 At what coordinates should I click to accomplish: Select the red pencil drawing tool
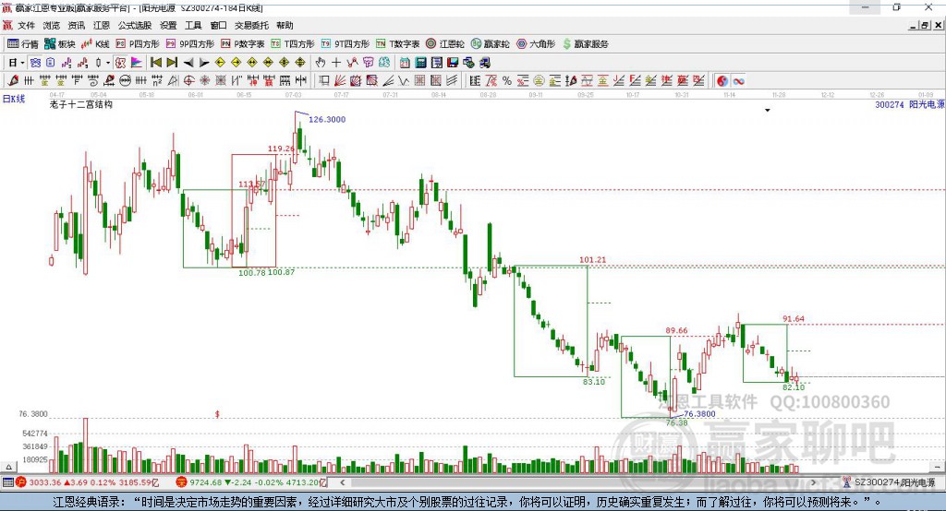pyautogui.click(x=13, y=81)
